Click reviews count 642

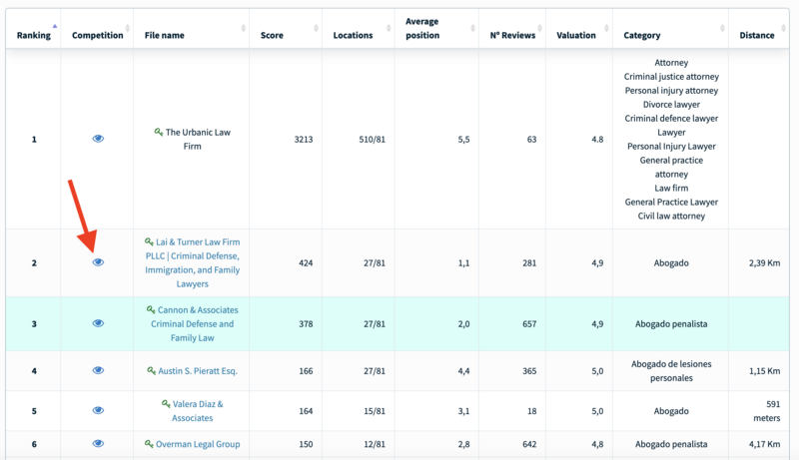pos(529,444)
